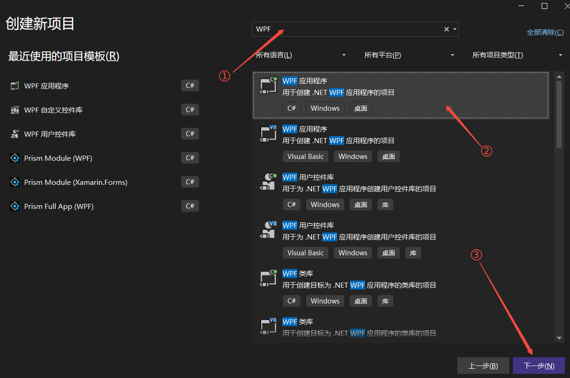Maximize the 创建新项目 window
The height and width of the screenshot is (378, 570).
[544, 6]
